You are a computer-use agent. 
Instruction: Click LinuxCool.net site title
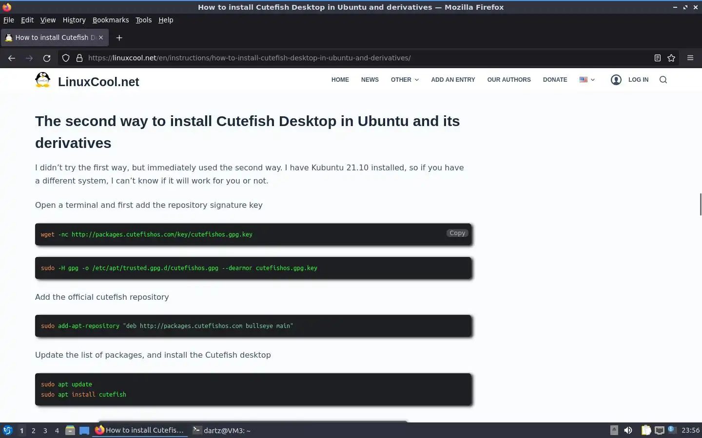(x=98, y=82)
